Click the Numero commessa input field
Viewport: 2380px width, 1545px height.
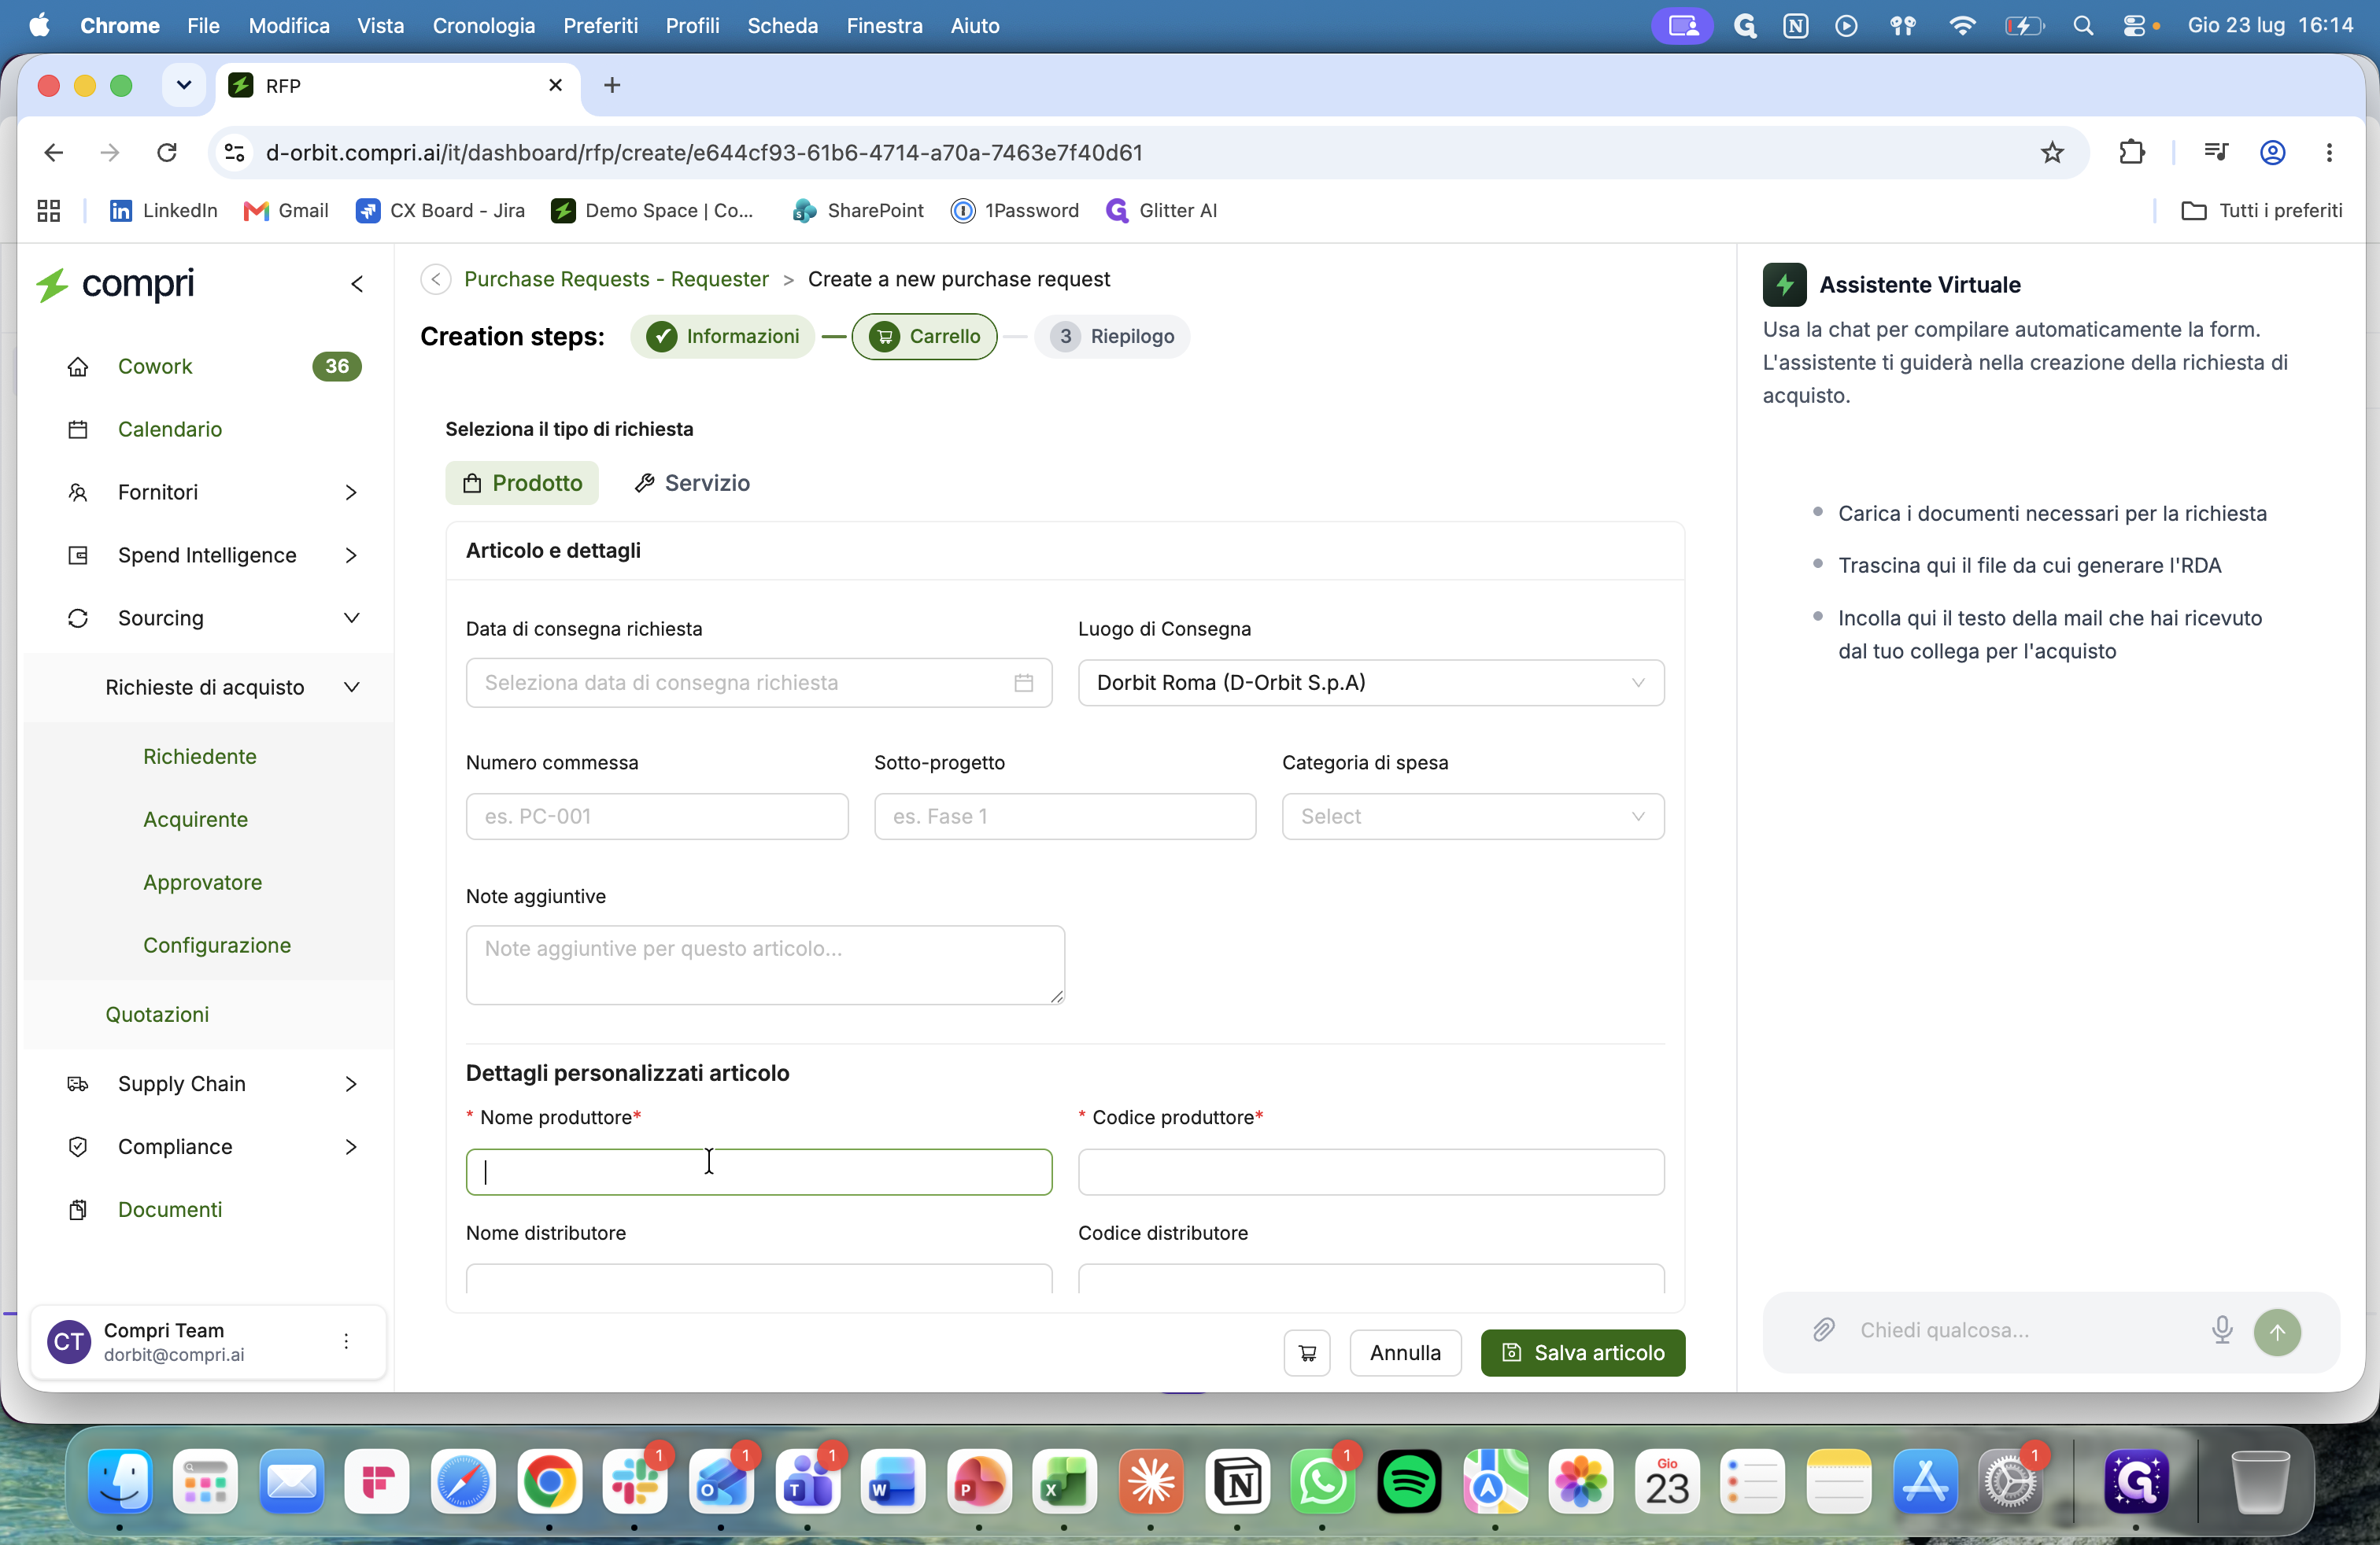coord(657,817)
